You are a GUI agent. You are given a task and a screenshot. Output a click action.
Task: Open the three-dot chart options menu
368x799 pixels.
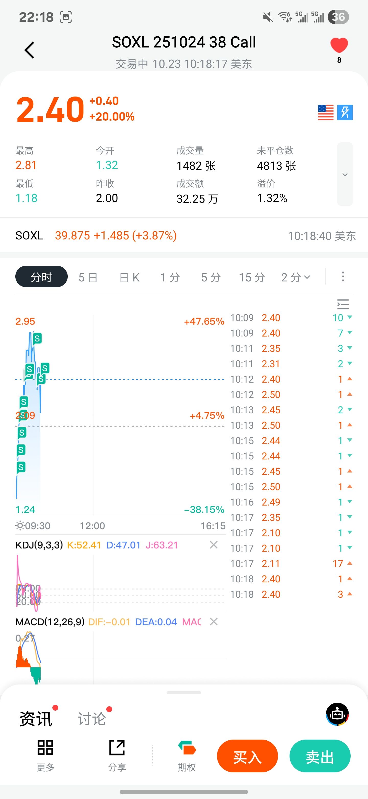pyautogui.click(x=343, y=277)
